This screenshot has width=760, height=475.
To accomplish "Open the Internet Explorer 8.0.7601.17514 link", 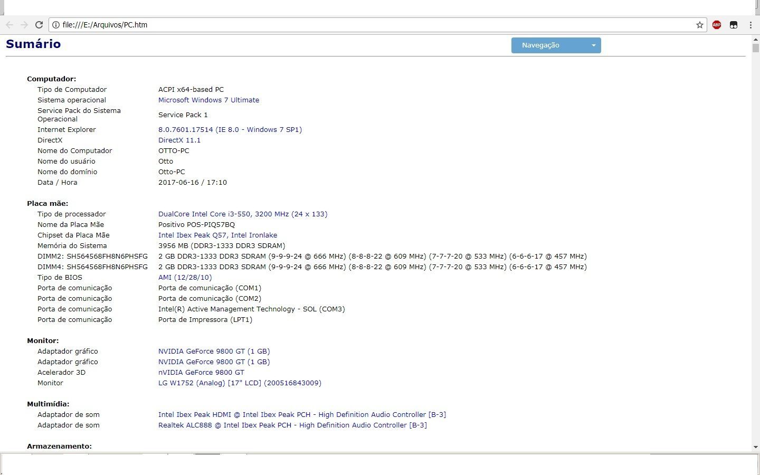I will pyautogui.click(x=230, y=130).
